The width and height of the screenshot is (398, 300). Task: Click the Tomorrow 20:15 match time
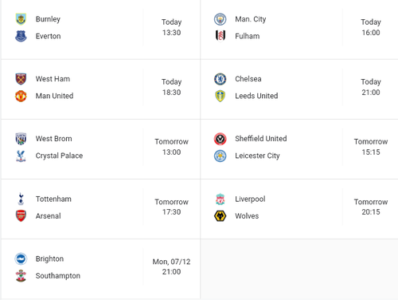click(371, 207)
